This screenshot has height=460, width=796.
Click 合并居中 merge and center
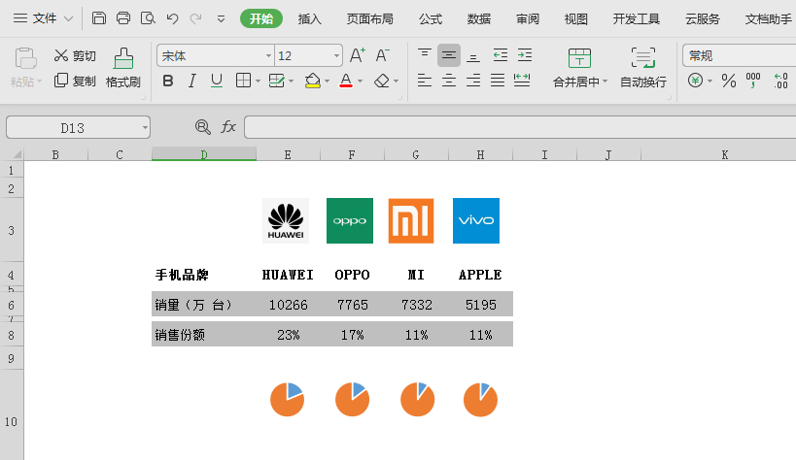[579, 68]
